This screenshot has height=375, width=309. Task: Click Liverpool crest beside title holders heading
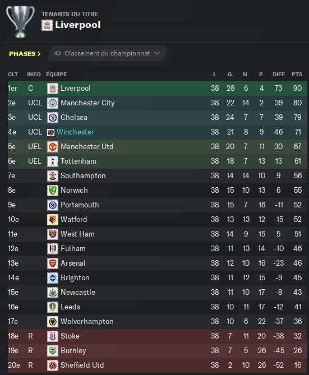(47, 25)
